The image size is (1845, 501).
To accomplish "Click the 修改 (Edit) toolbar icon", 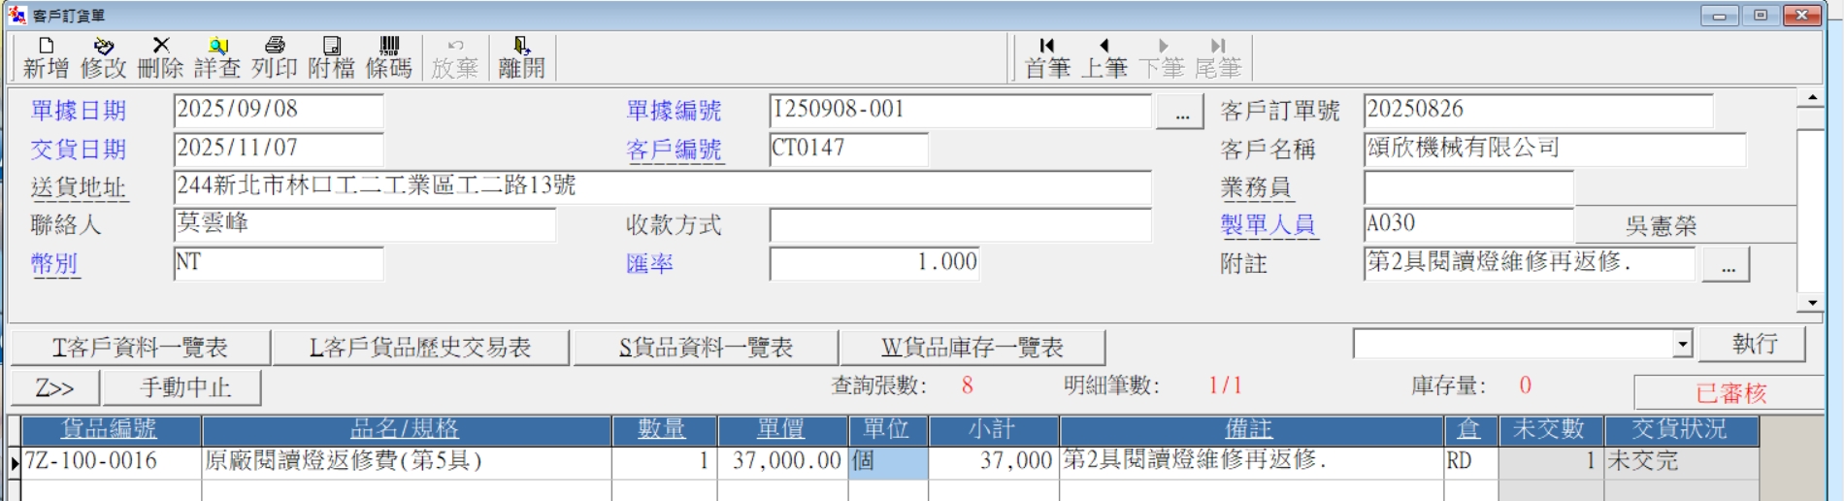I will [x=103, y=57].
